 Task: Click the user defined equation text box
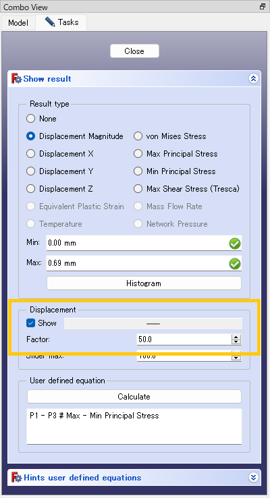[x=134, y=426]
